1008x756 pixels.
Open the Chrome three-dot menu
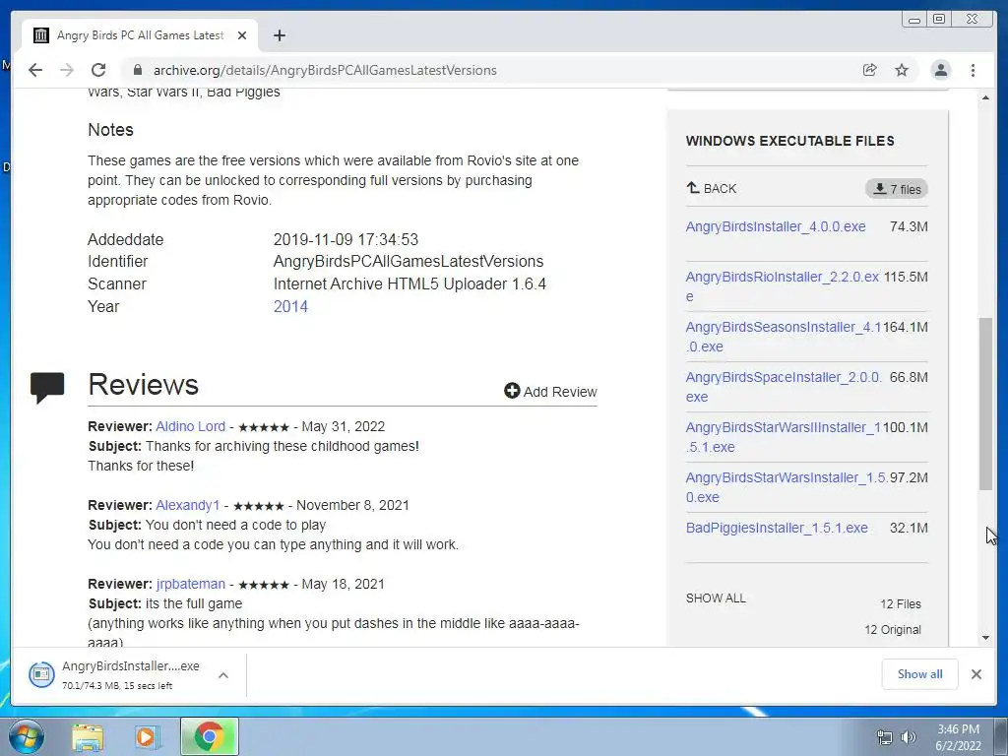(973, 70)
